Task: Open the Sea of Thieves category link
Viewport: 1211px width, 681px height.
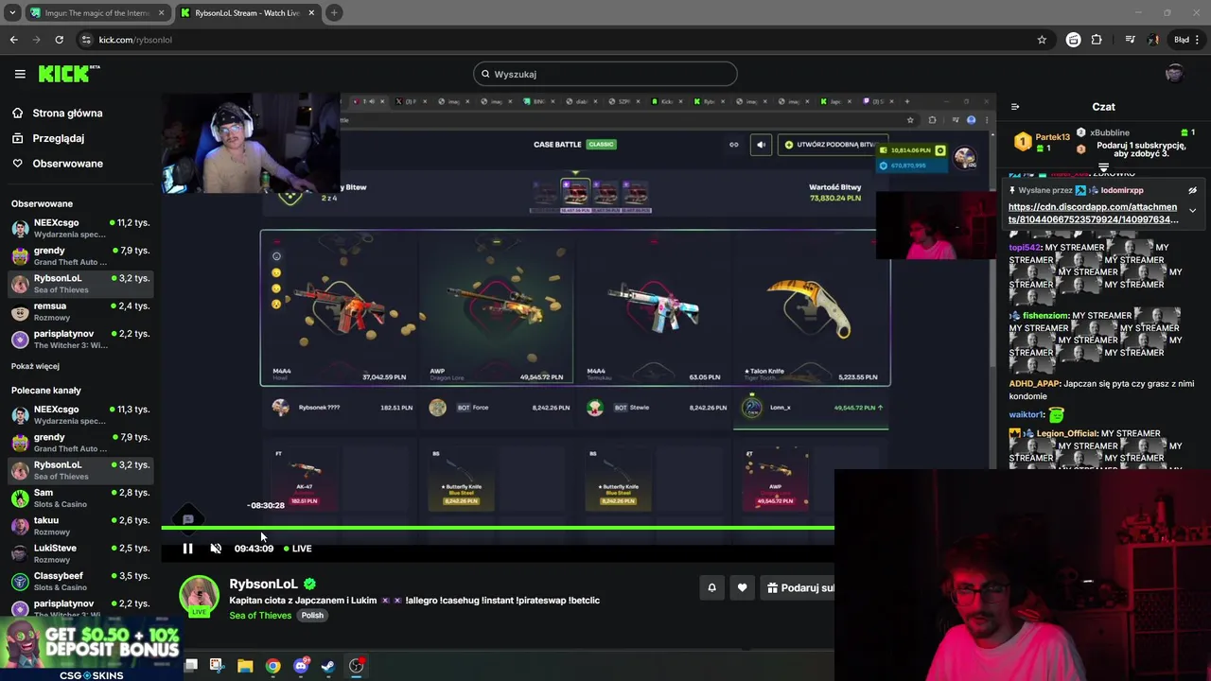Action: click(x=260, y=616)
